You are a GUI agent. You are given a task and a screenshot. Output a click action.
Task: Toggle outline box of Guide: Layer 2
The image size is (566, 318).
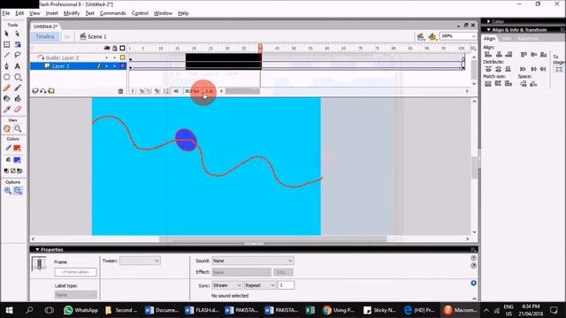(x=123, y=57)
